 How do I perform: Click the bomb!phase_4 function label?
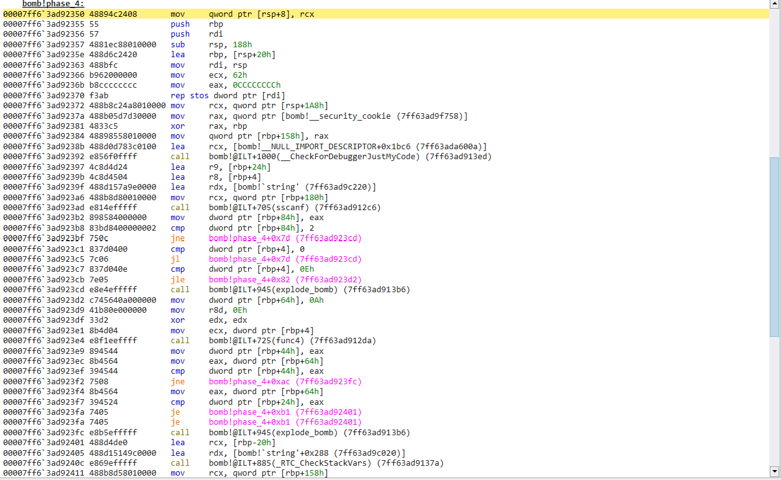click(53, 4)
